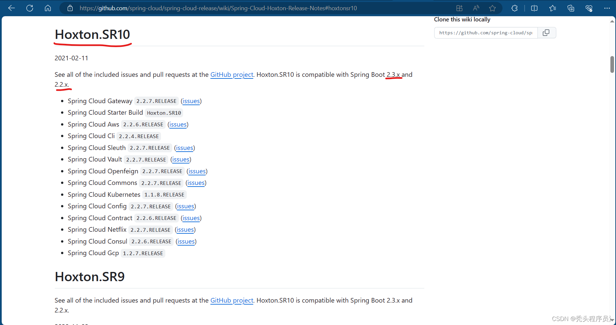Open the browser settings and more menu
616x325 pixels.
point(607,8)
